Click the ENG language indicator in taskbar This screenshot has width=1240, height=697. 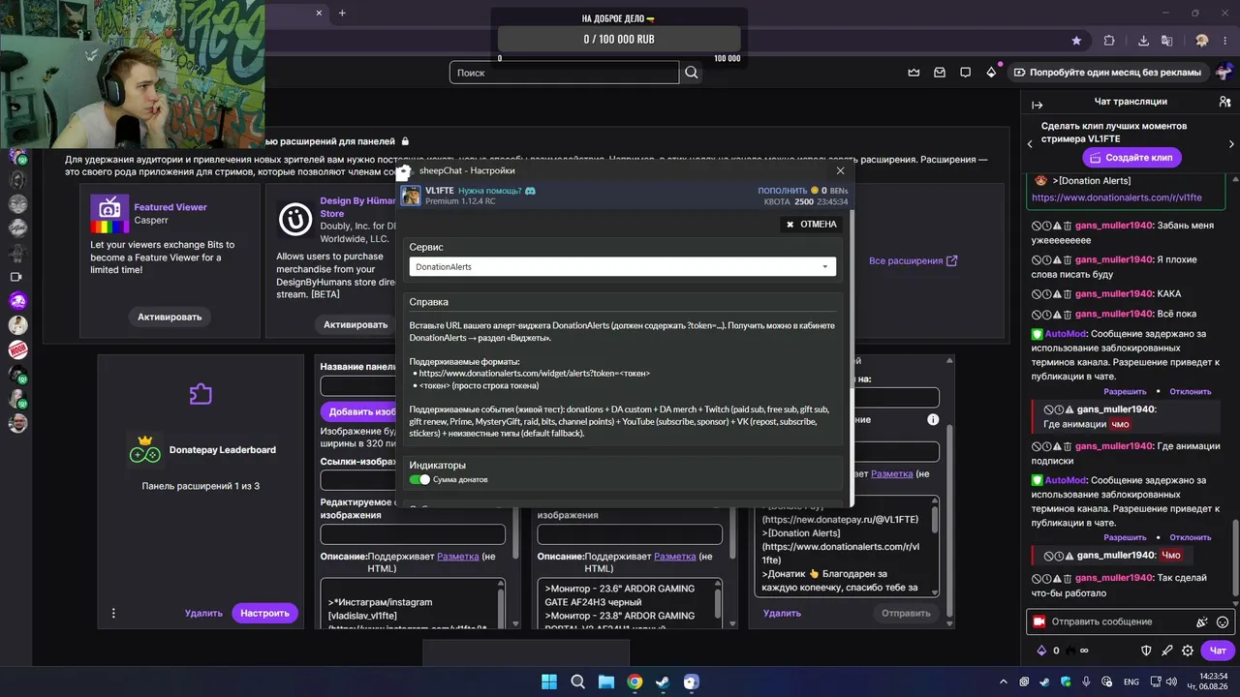pyautogui.click(x=1131, y=682)
